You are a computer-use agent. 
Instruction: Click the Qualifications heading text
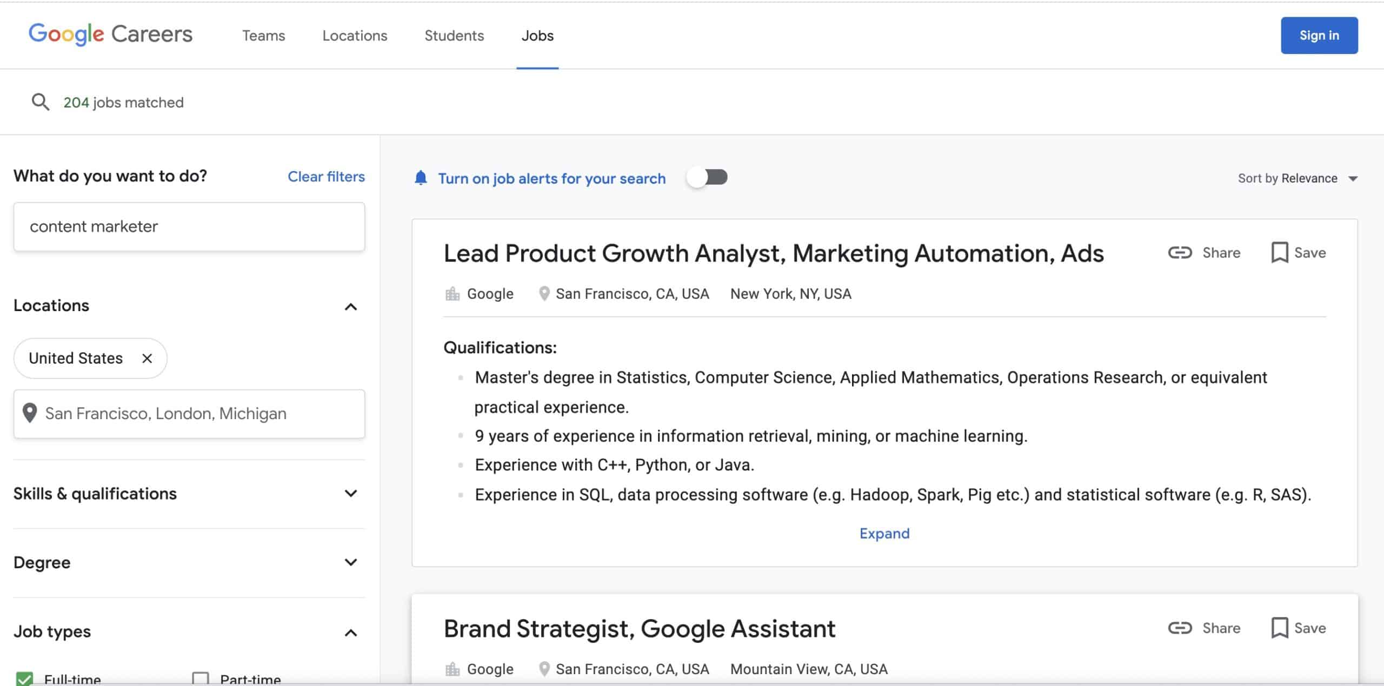pos(500,347)
